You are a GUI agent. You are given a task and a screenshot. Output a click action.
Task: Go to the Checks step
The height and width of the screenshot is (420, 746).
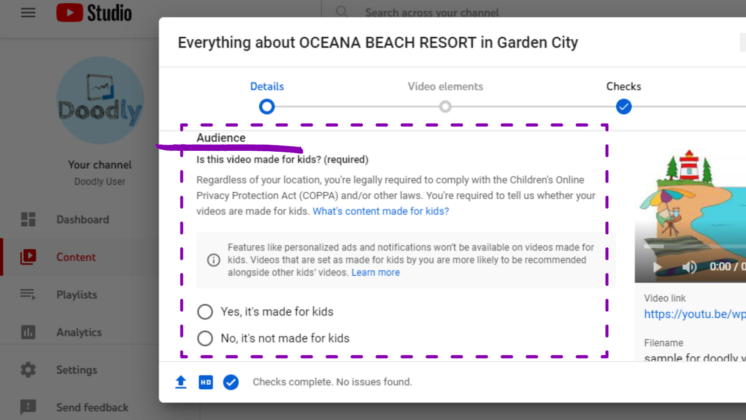624,98
